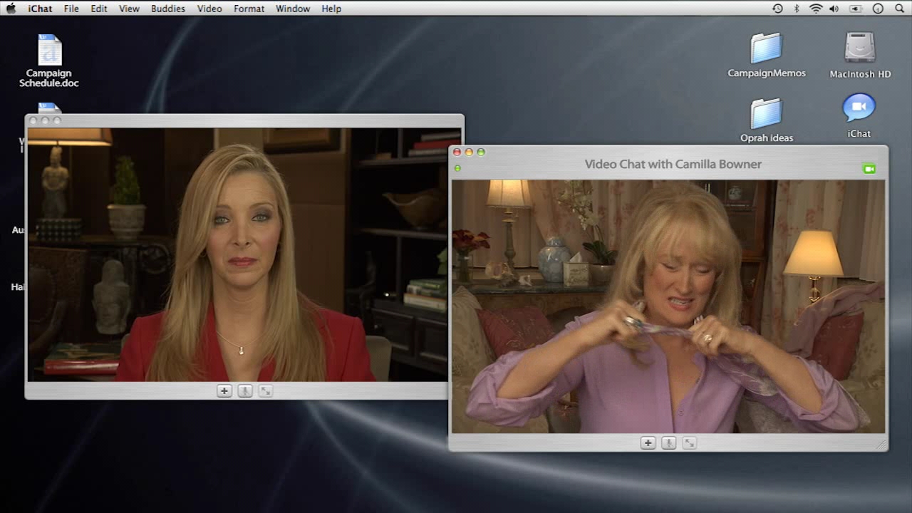The width and height of the screenshot is (912, 513).
Task: Open the Window menu
Action: (x=293, y=9)
